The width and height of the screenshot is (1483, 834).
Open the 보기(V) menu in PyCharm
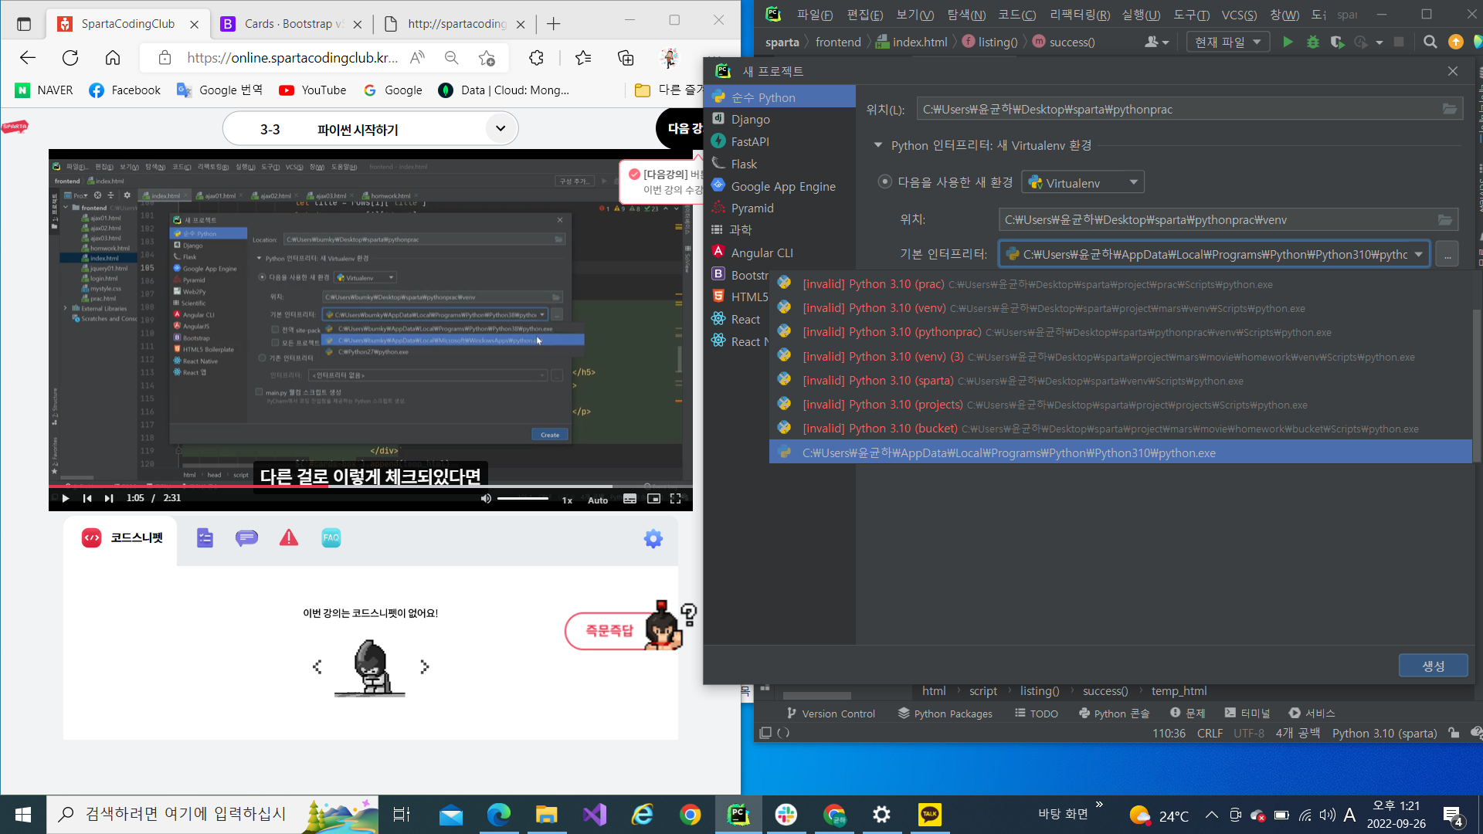[x=915, y=15]
